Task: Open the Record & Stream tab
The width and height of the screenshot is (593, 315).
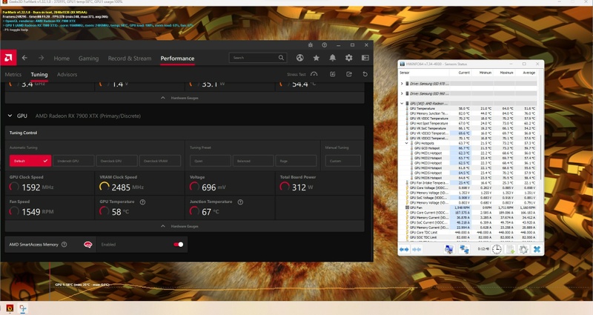Action: coord(129,59)
